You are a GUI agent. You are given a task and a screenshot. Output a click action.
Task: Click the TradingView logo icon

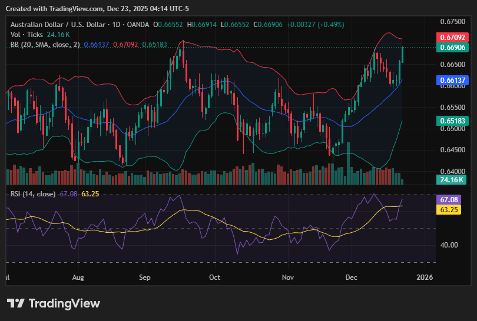(16, 303)
